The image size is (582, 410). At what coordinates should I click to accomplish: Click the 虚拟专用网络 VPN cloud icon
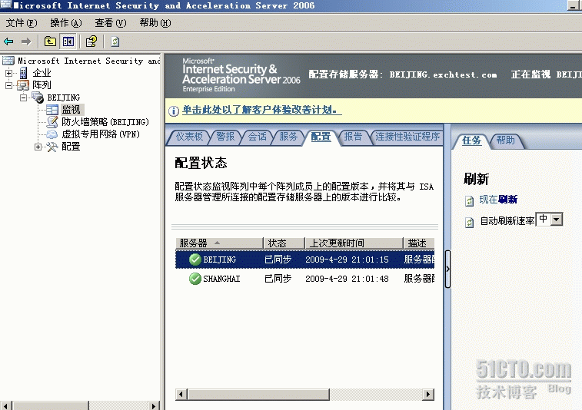[52, 134]
